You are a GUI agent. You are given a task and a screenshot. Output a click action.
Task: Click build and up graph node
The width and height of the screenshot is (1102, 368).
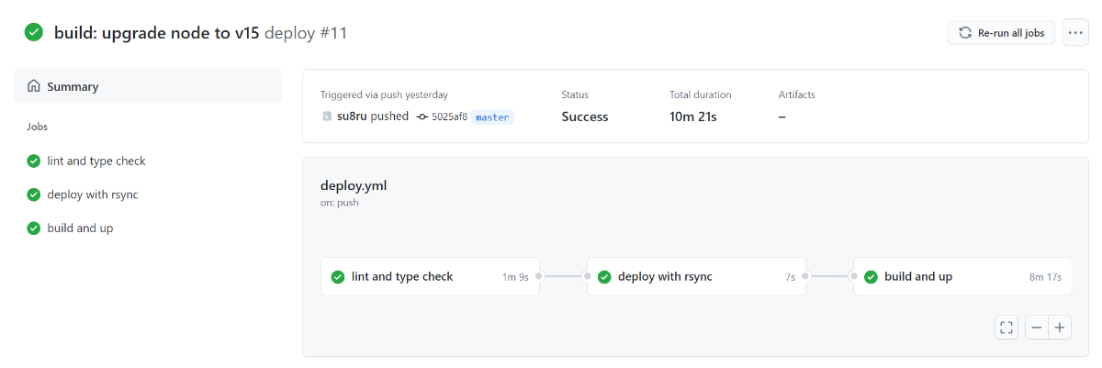click(962, 276)
